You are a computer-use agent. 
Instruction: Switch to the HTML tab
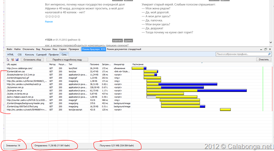[11, 55]
